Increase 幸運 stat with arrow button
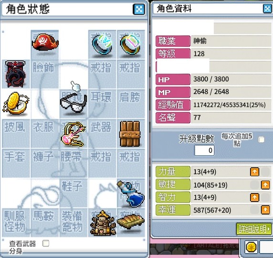The width and height of the screenshot is (273, 258). click(265, 210)
